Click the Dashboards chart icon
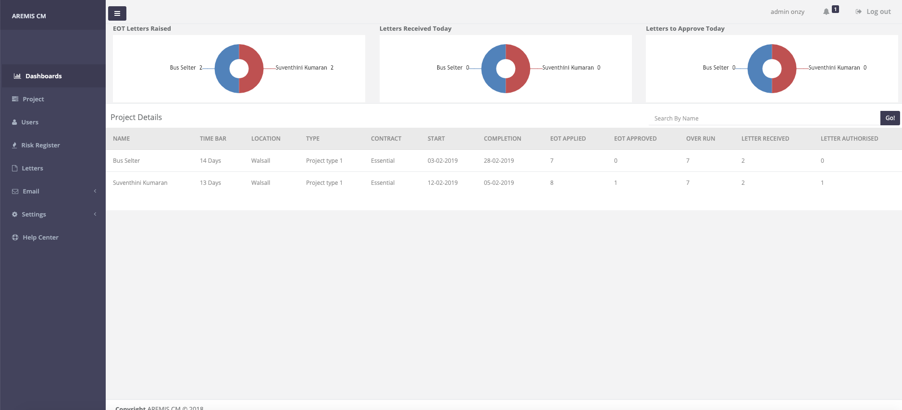The image size is (902, 410). 17,76
